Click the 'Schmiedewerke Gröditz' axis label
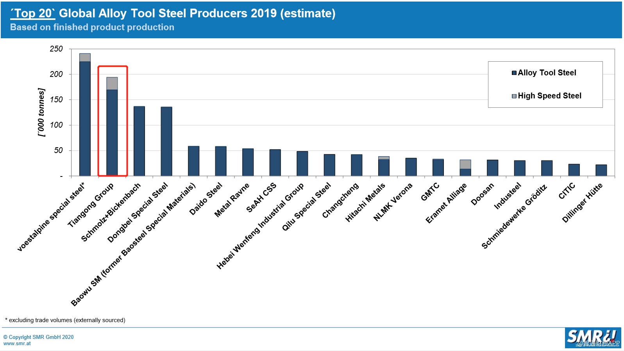The image size is (624, 351). 514,216
